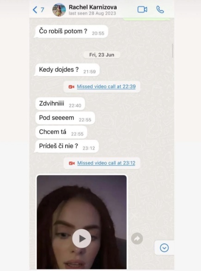This screenshot has height=271, width=201.
Task: Open contact info via Rachel Karnizova name
Action: tap(93, 7)
